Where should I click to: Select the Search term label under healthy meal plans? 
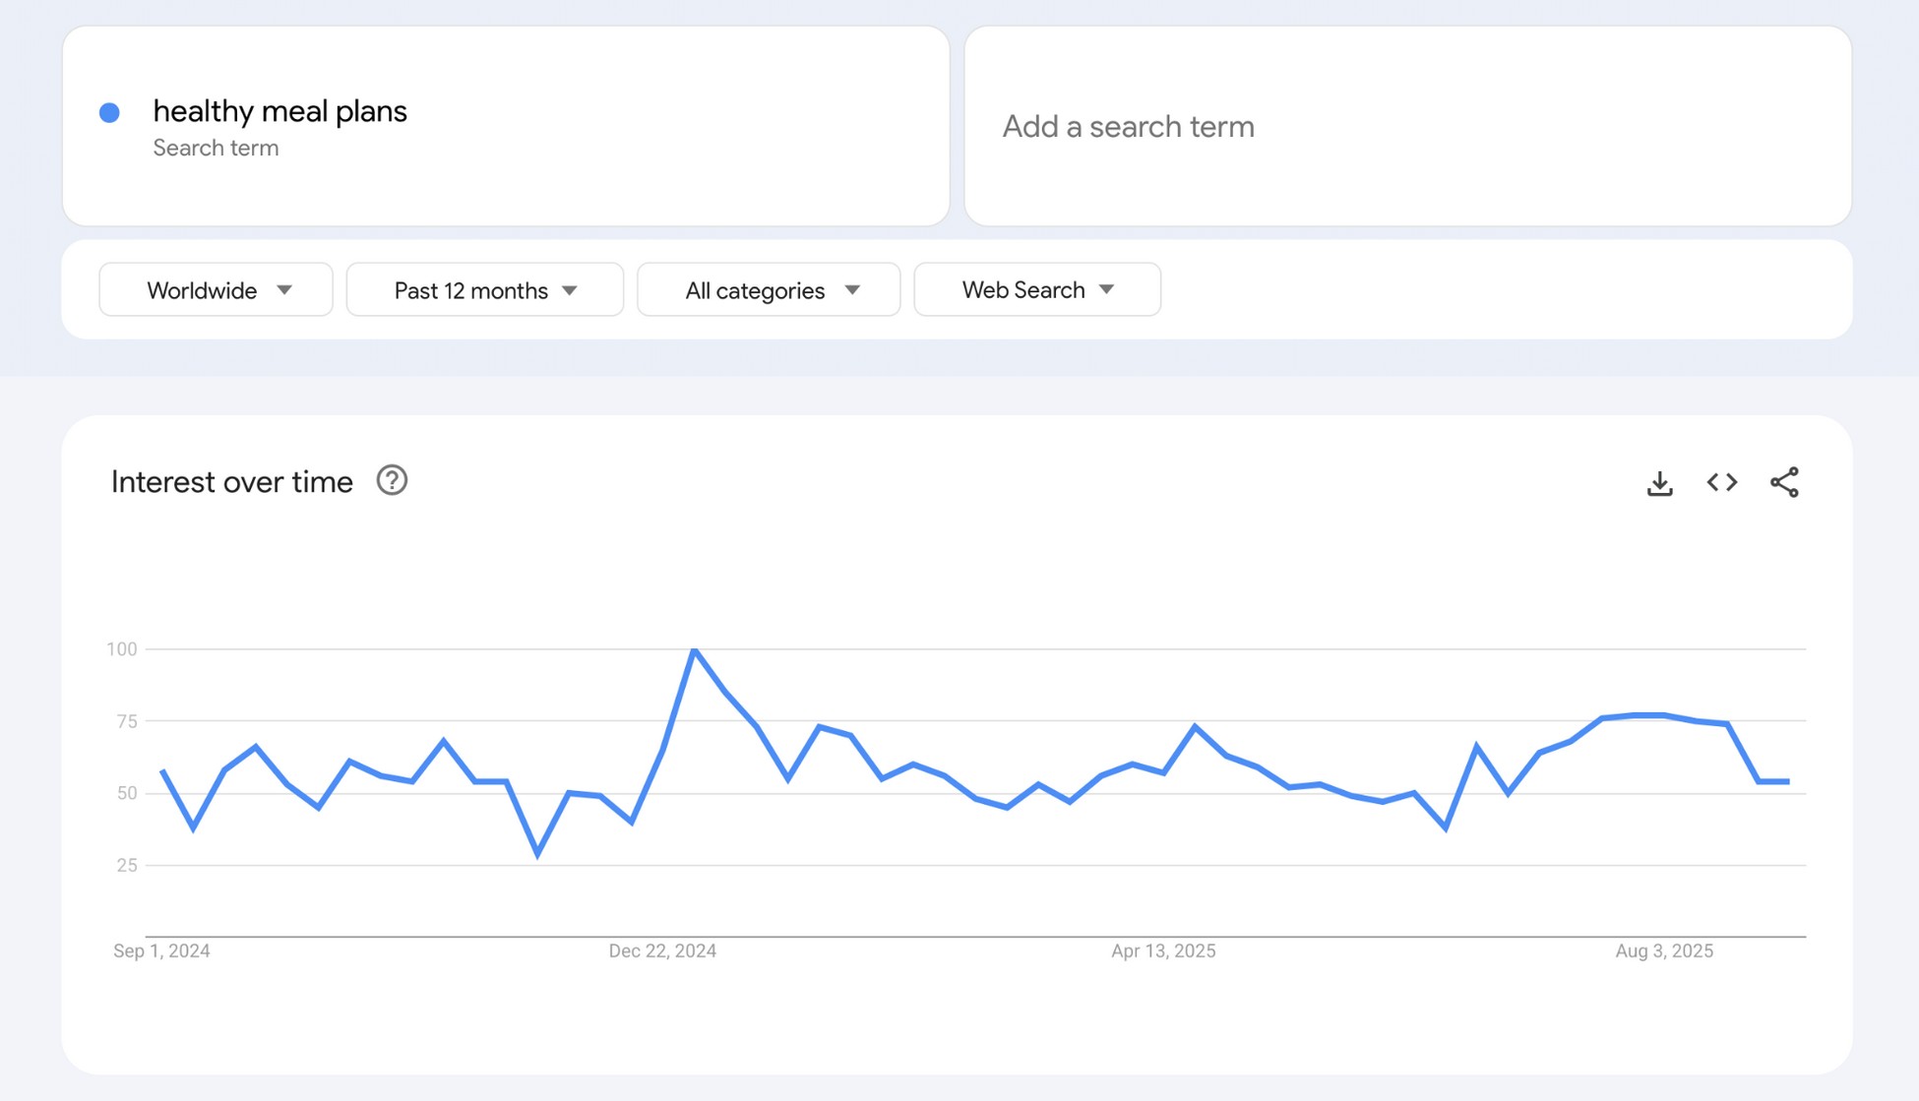pos(217,148)
